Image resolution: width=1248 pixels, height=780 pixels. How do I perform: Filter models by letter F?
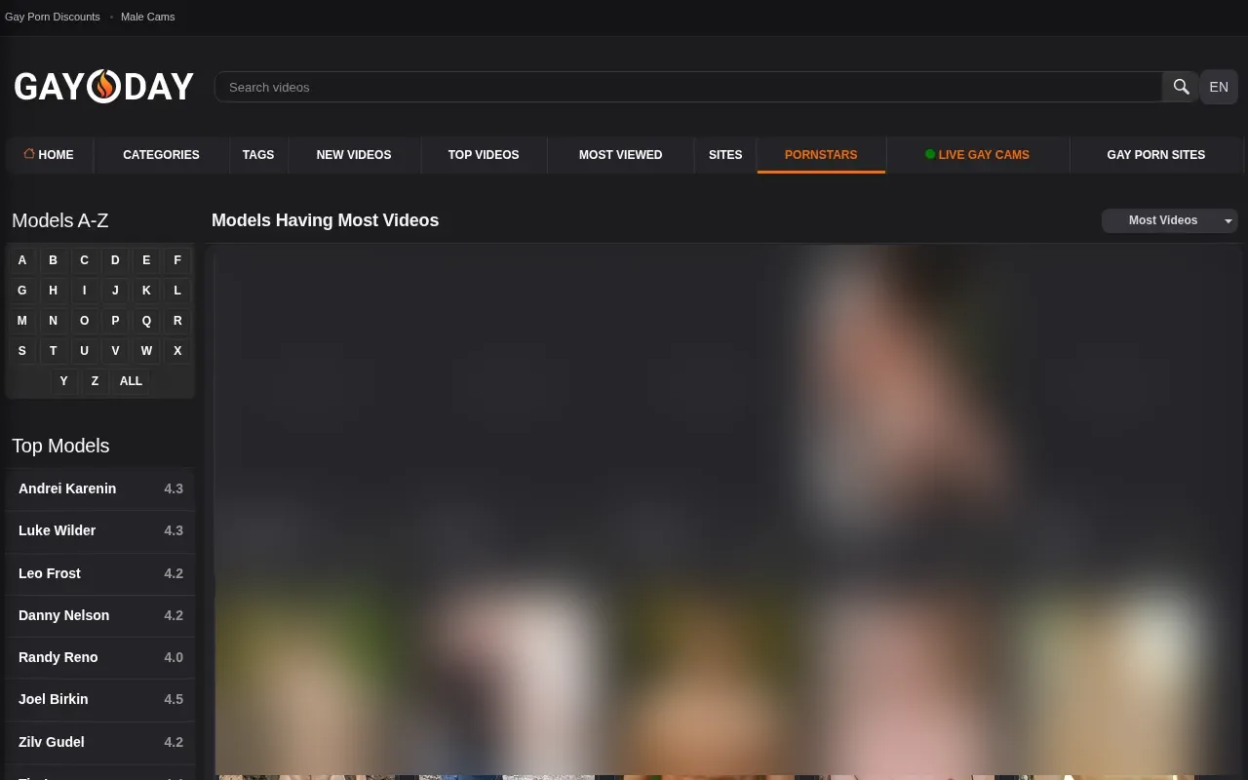(177, 260)
